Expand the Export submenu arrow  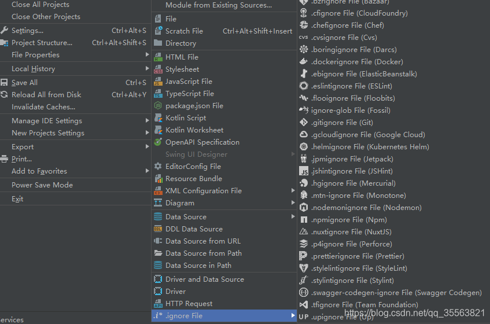(x=147, y=146)
